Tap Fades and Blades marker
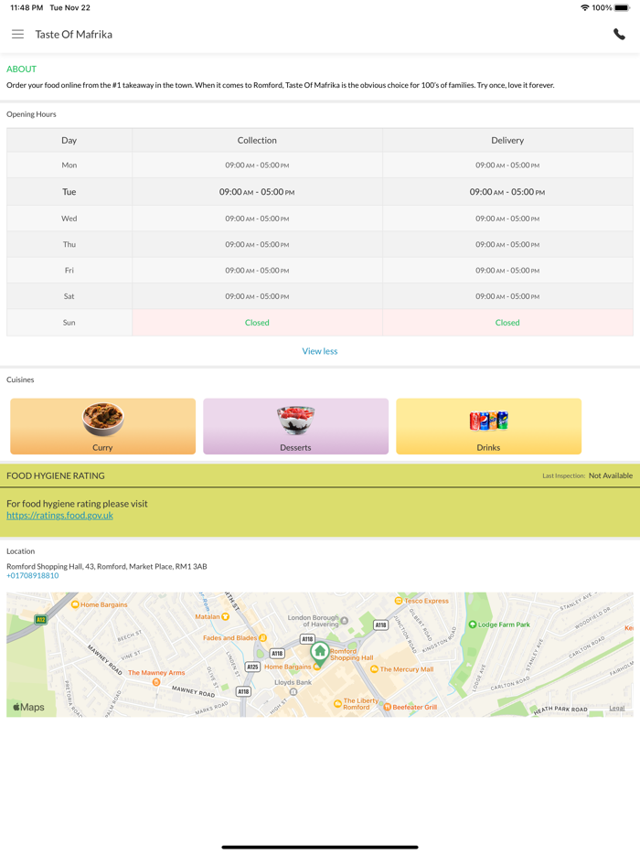 [262, 638]
